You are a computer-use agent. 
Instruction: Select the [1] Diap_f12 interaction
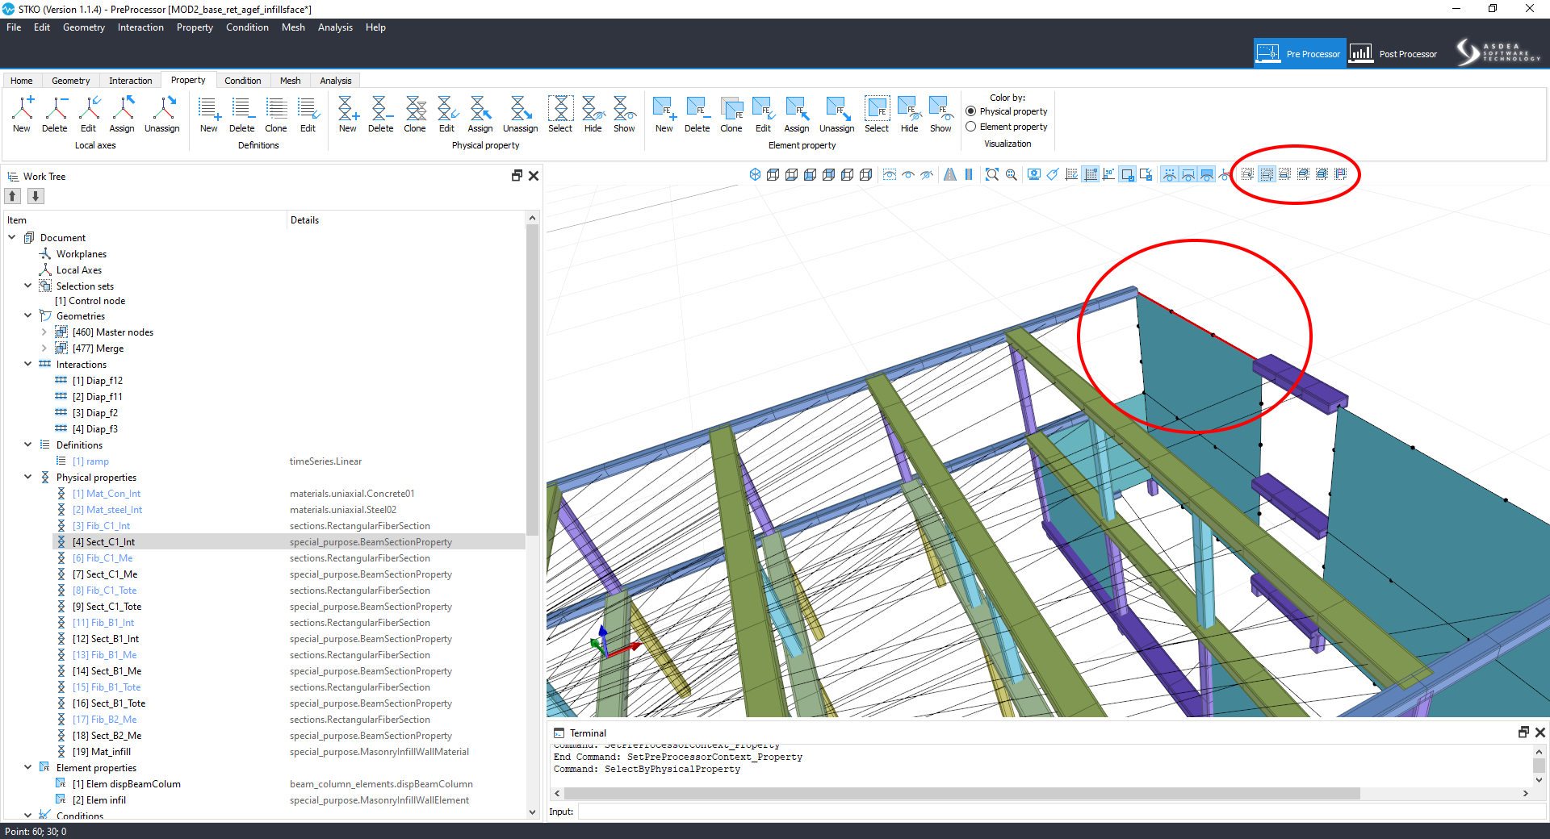(x=97, y=381)
